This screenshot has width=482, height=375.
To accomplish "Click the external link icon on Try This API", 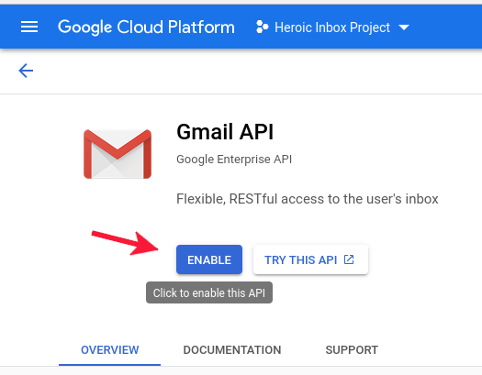I will click(349, 259).
